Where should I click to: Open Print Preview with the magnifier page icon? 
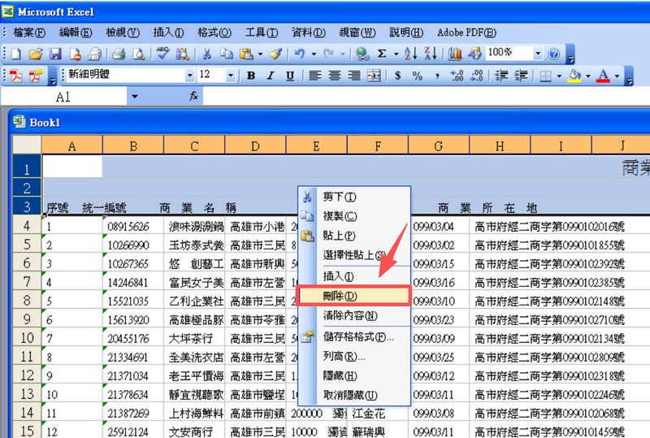pos(139,54)
